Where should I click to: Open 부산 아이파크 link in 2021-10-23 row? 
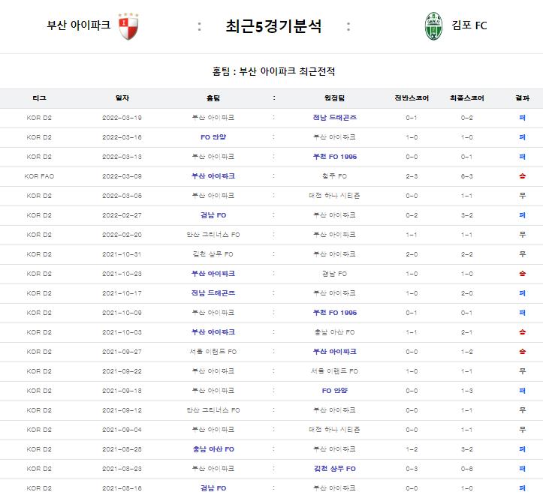point(213,274)
